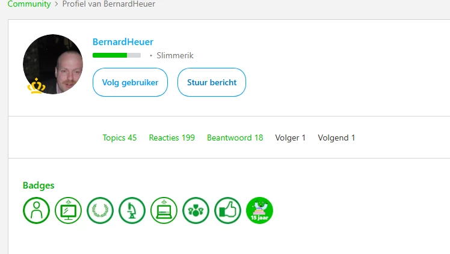Click the group of people badge
This screenshot has height=254, width=450.
click(x=196, y=211)
